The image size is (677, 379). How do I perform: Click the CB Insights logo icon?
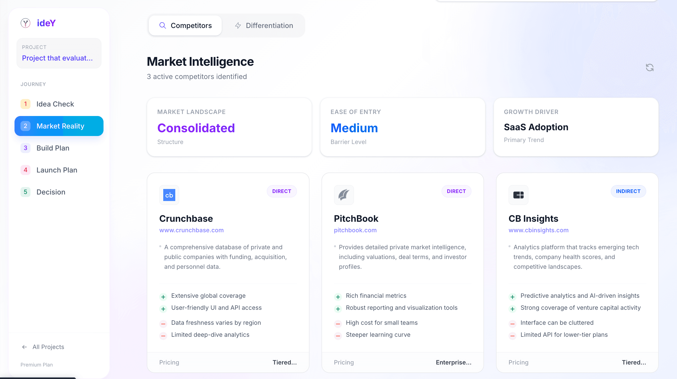point(518,195)
